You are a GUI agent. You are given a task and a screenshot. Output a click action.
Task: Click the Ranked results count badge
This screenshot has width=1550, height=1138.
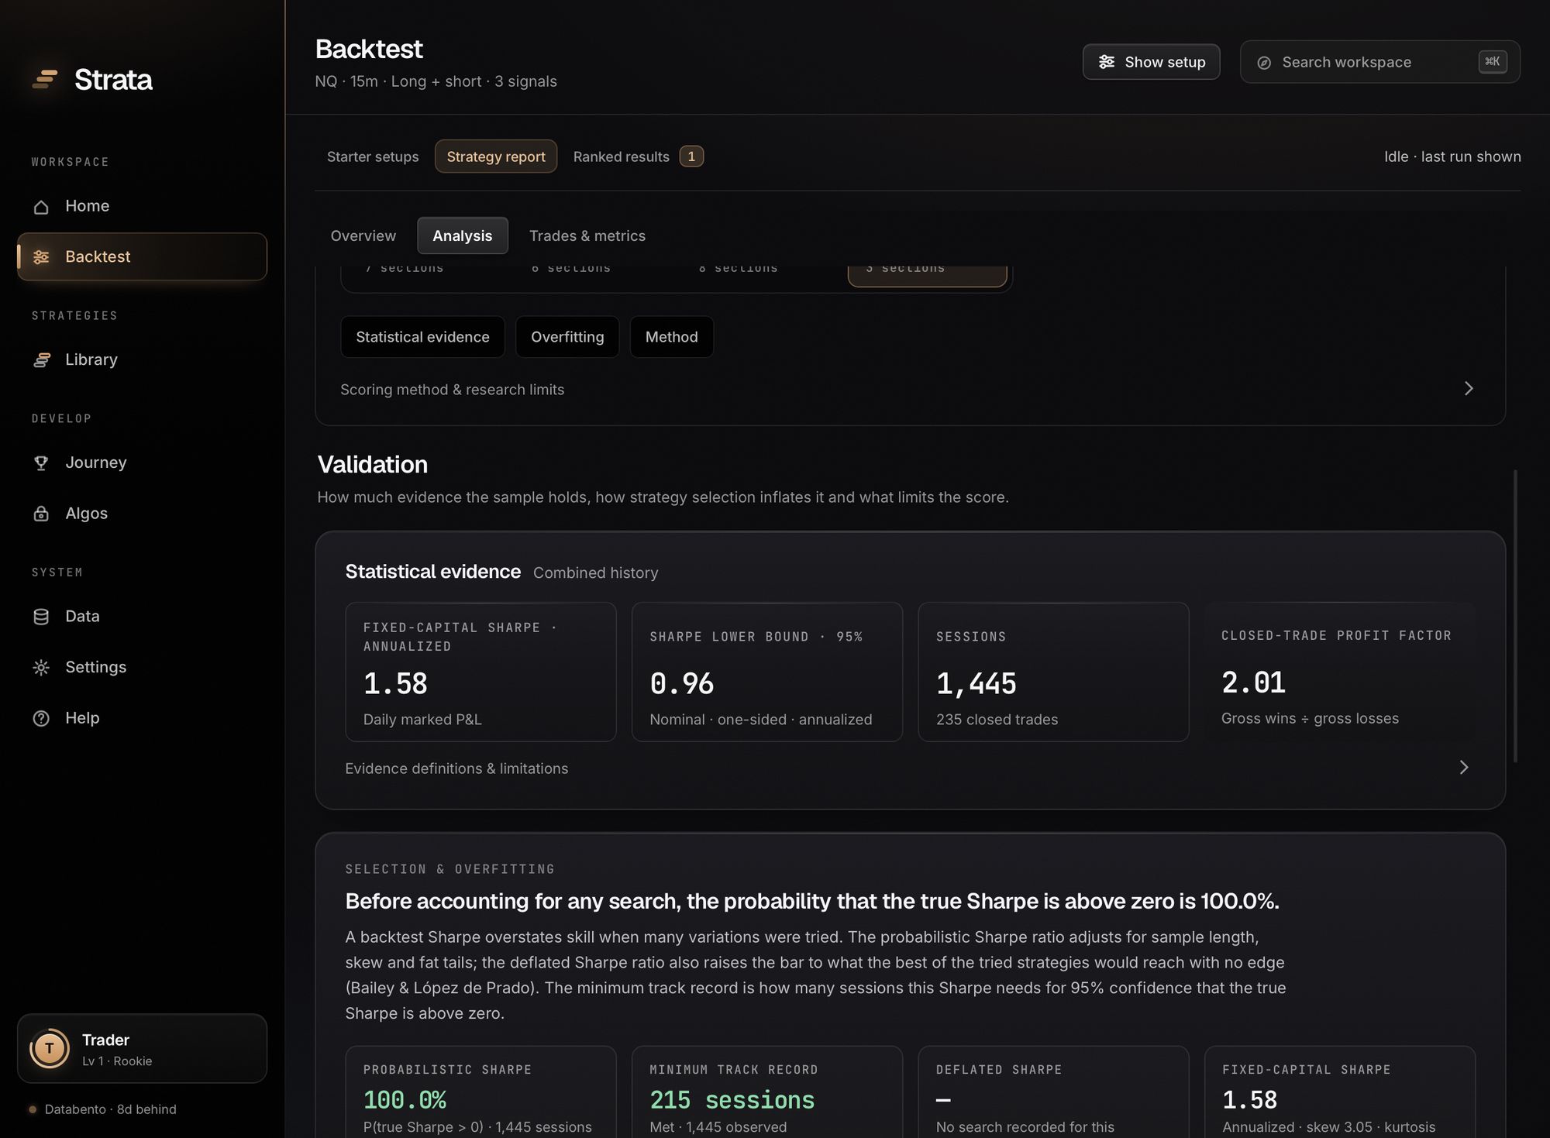click(691, 156)
